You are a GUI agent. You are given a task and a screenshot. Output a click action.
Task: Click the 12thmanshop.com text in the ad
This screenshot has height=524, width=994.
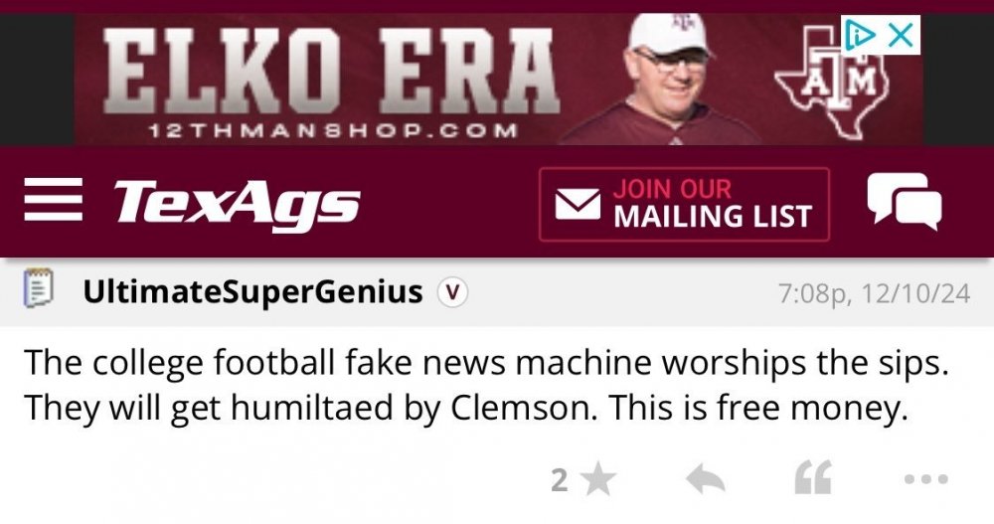point(332,130)
